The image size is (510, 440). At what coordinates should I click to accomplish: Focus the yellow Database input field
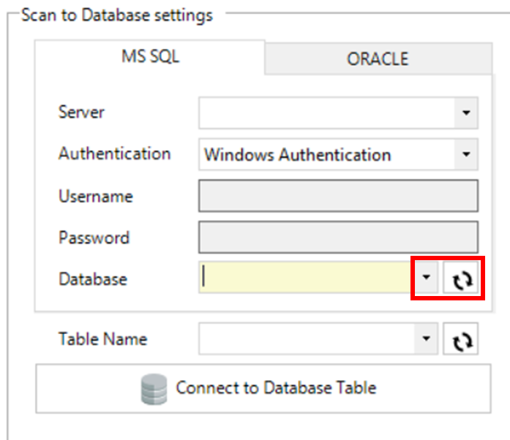[x=307, y=278]
